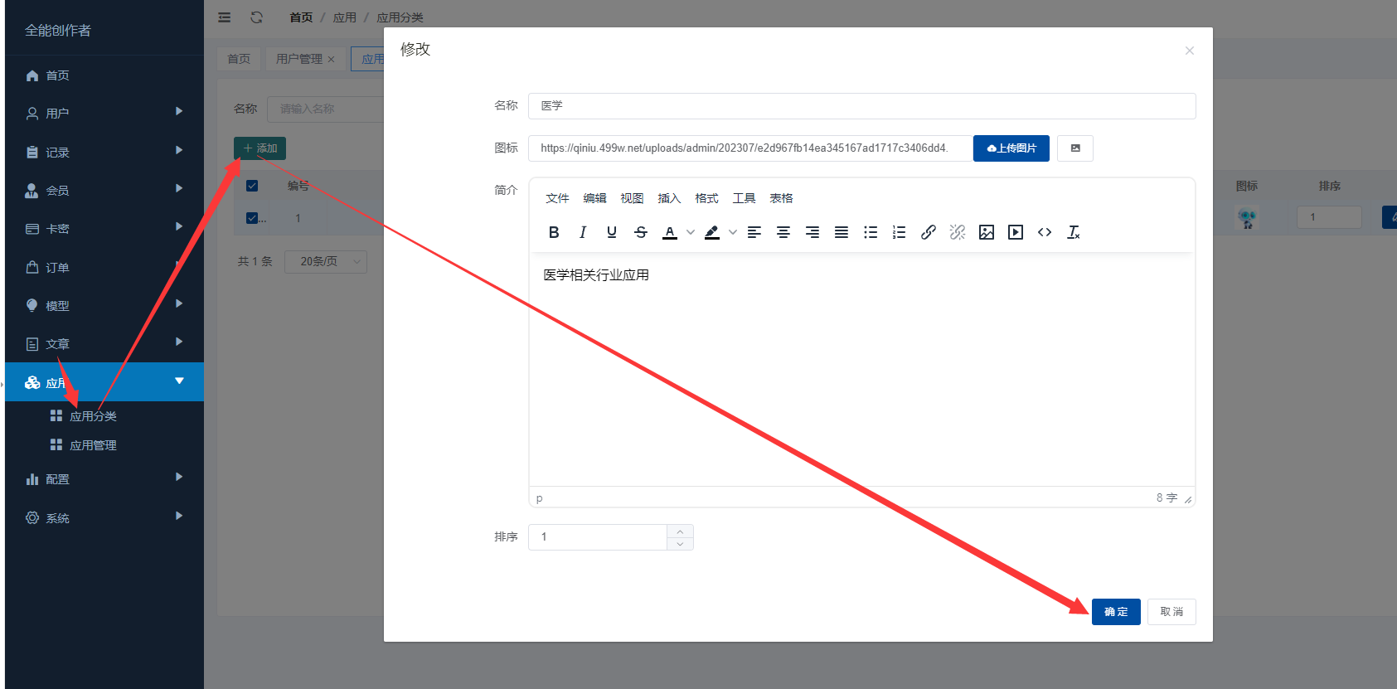The height and width of the screenshot is (689, 1397).
Task: Open the text color dropdown arrow
Action: click(x=691, y=232)
